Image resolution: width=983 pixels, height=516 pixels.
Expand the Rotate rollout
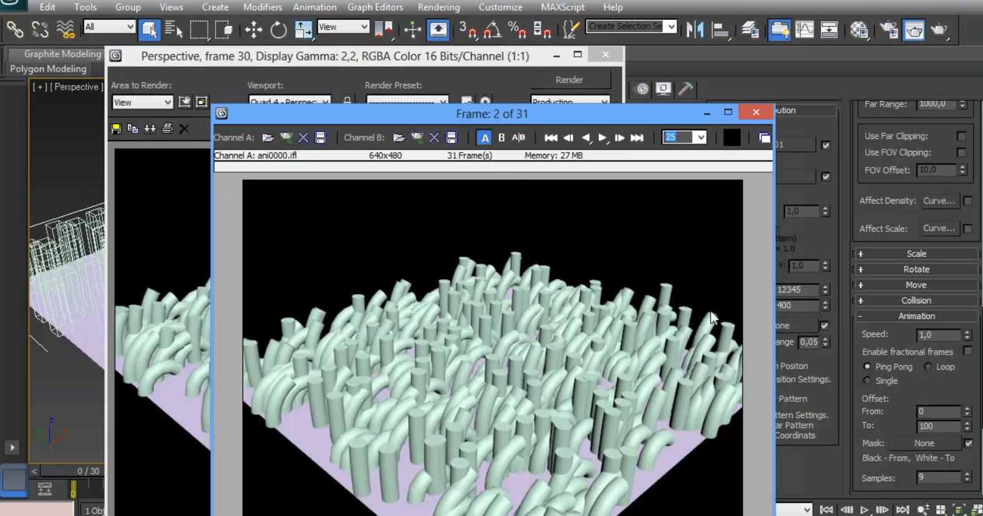tap(916, 269)
